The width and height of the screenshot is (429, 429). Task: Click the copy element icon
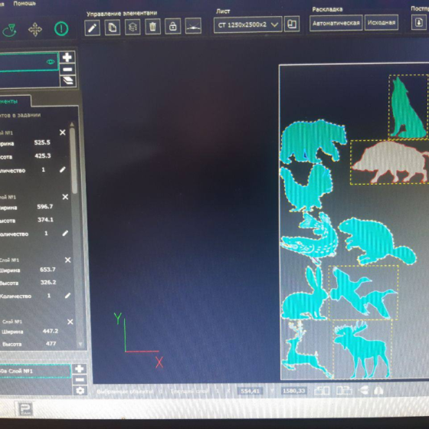(112, 28)
